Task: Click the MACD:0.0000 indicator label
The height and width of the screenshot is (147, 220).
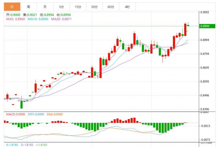Action: [x=16, y=114]
